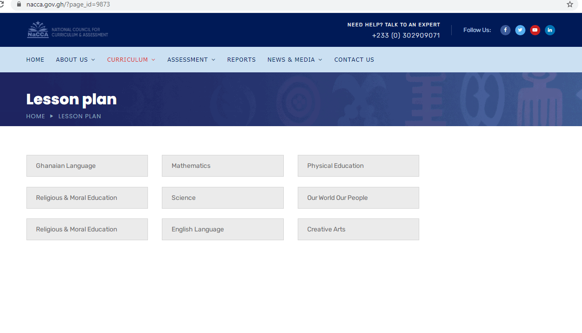Click the Twitter follow icon
Image resolution: width=582 pixels, height=333 pixels.
[x=520, y=30]
